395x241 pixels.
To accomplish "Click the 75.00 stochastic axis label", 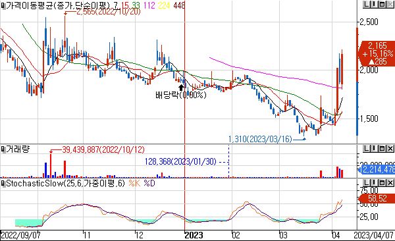I will point(369,190).
